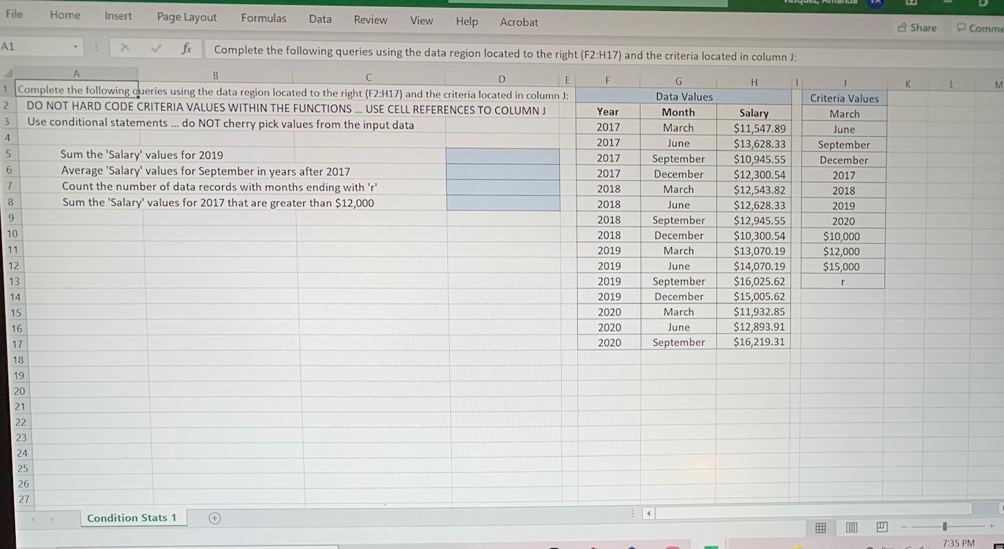
Task: Select the Condition Stats 1 sheet tab
Action: [x=133, y=518]
